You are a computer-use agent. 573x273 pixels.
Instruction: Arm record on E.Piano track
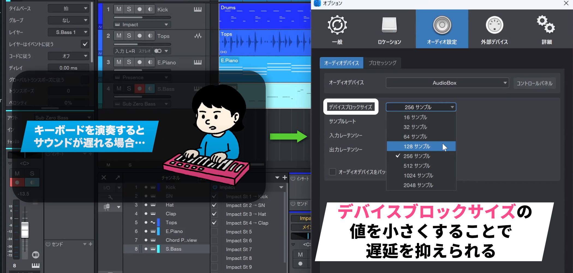139,62
